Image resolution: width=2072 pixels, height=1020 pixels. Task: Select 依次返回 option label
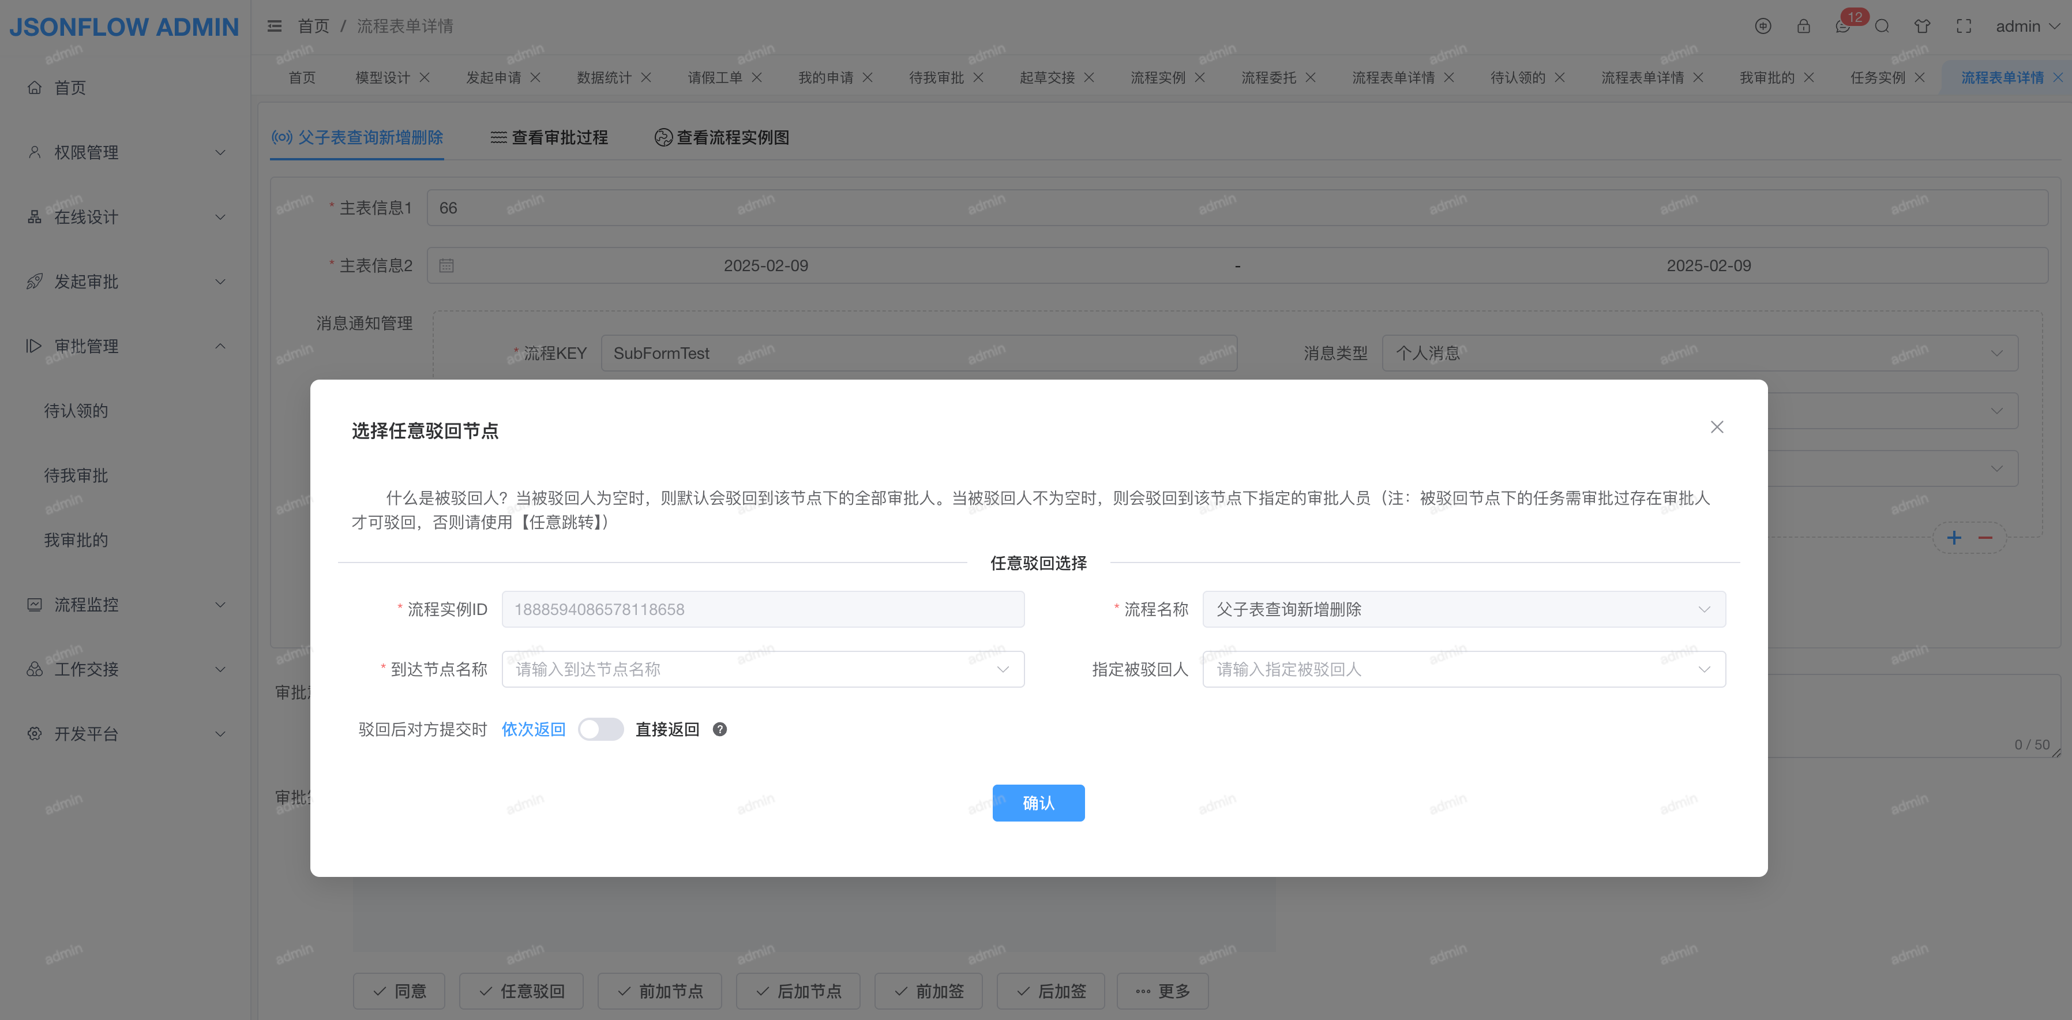(533, 730)
